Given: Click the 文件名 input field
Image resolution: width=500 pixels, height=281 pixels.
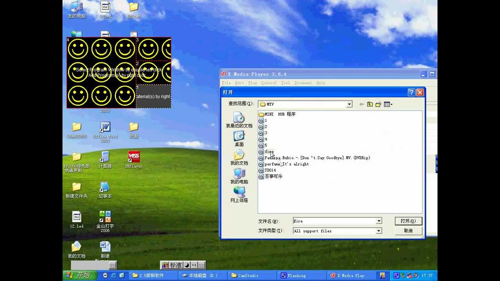Looking at the screenshot, I should [x=334, y=221].
